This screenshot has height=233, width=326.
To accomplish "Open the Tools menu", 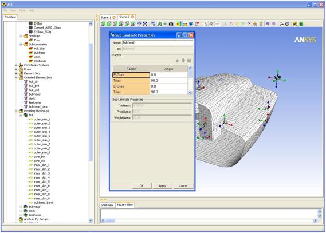I will click(22, 10).
